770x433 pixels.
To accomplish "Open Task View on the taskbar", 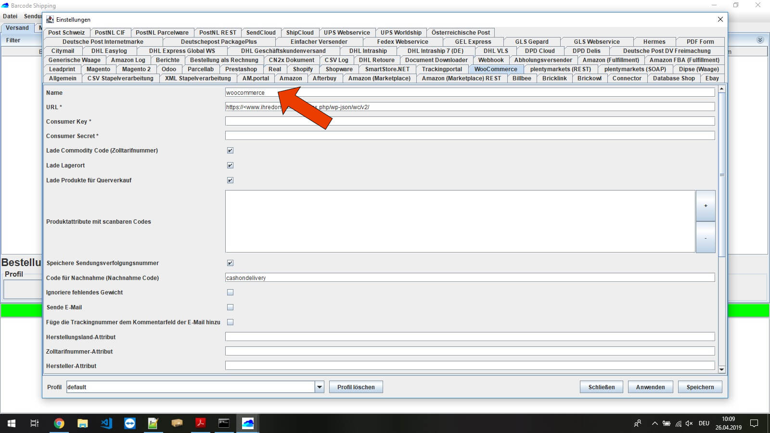I will pyautogui.click(x=35, y=423).
